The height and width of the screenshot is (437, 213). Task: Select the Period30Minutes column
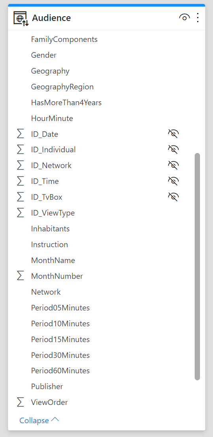(60, 355)
